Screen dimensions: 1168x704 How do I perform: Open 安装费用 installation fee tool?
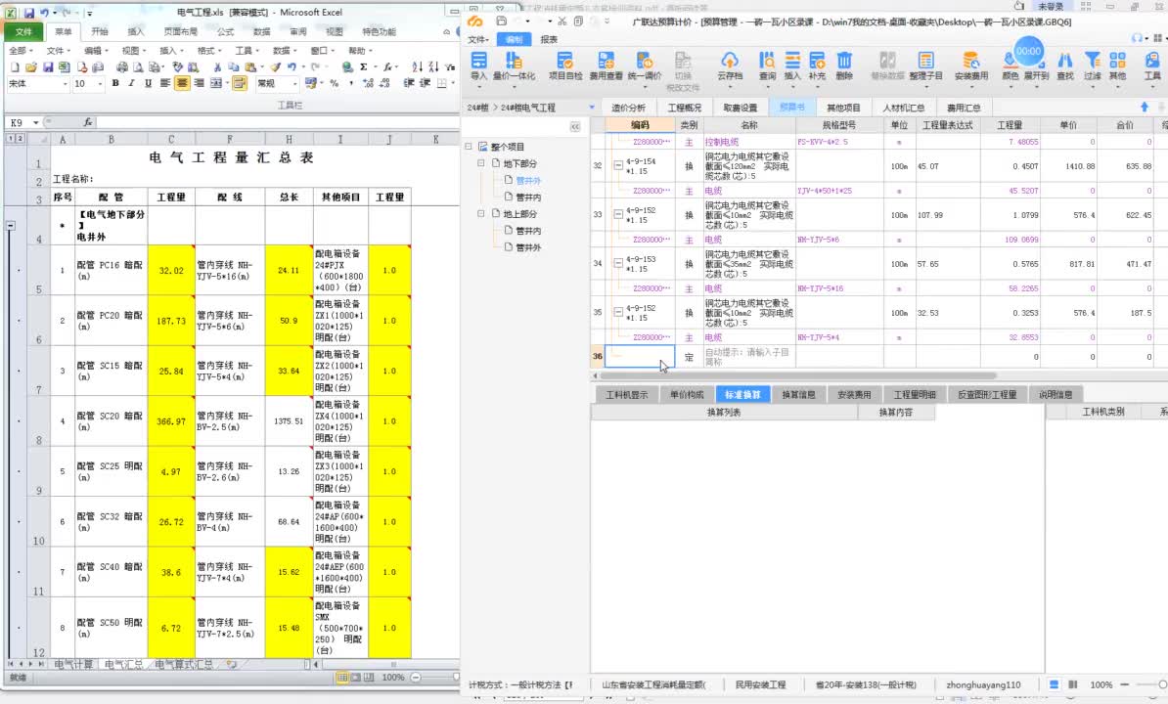(970, 61)
